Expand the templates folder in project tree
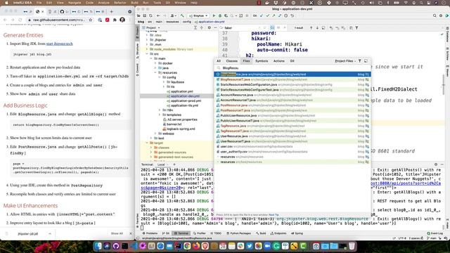Screen dimensions: 450x253 pyautogui.click(x=160, y=115)
